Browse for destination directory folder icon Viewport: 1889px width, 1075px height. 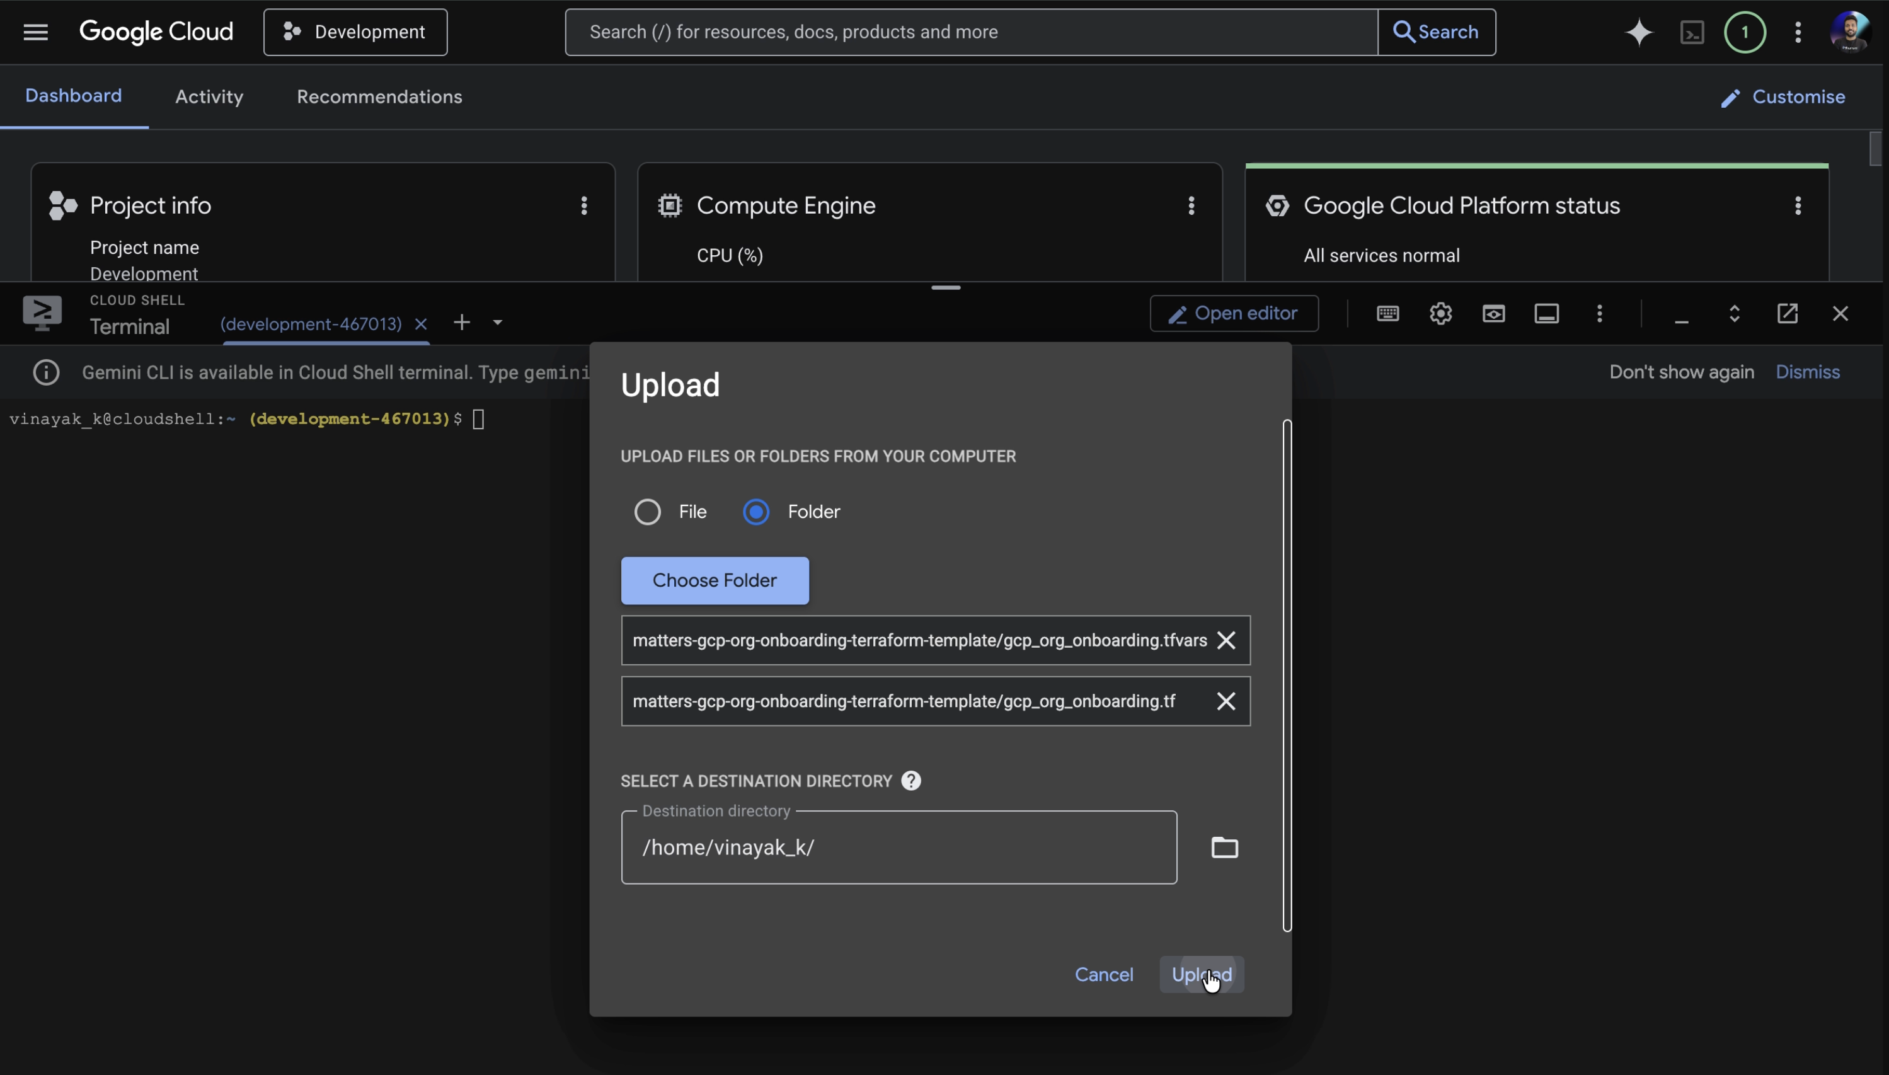[x=1225, y=847]
